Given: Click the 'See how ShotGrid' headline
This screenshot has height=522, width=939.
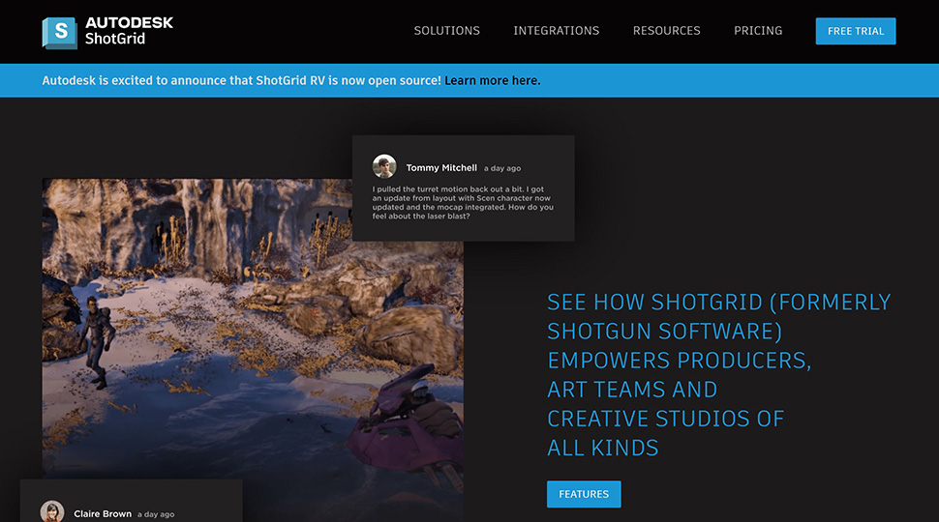Looking at the screenshot, I should (718, 375).
